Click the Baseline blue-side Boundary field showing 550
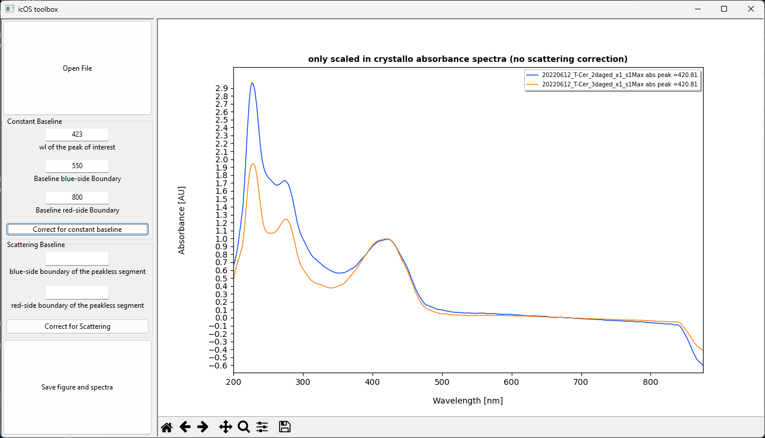The width and height of the screenshot is (765, 438). tap(77, 165)
